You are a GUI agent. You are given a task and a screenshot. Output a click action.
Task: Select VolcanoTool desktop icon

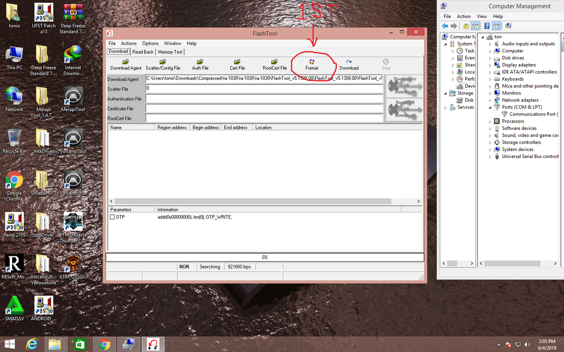point(73,141)
